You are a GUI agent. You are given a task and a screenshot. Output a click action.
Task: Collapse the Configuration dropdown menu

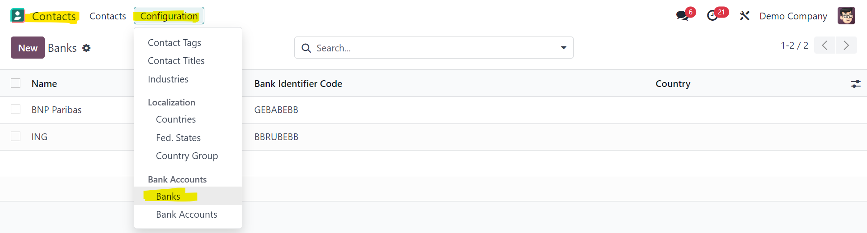pos(169,16)
